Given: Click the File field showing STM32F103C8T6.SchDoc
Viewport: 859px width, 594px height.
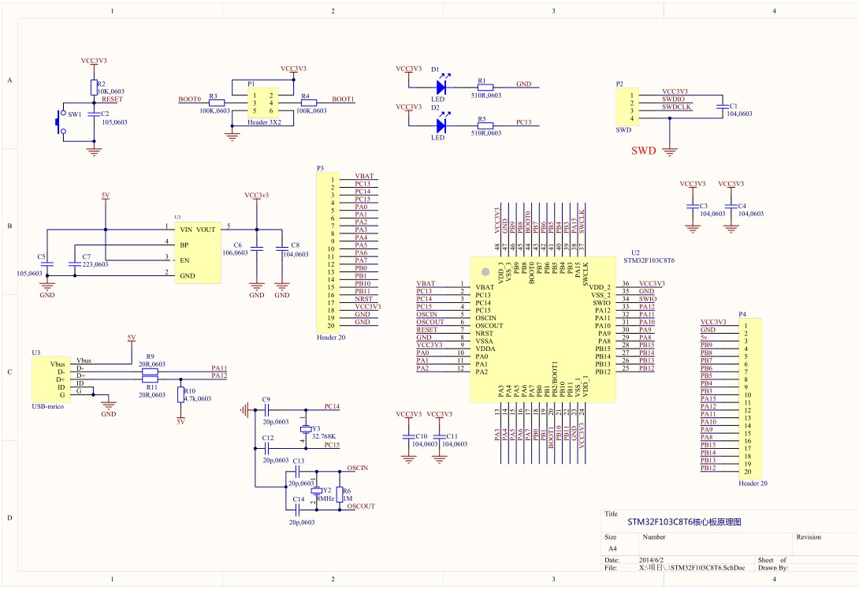Looking at the screenshot, I should pos(694,566).
